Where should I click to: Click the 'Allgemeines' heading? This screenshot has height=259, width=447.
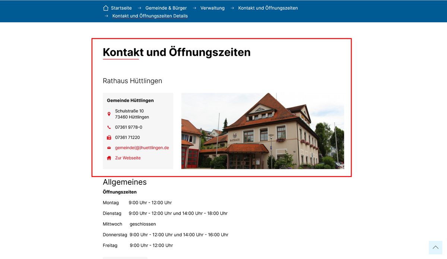[x=125, y=182]
